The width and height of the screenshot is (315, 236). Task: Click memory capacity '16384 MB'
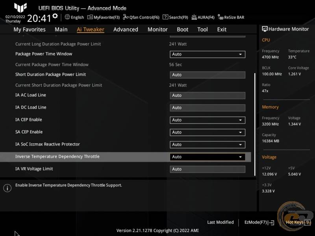pyautogui.click(x=271, y=141)
